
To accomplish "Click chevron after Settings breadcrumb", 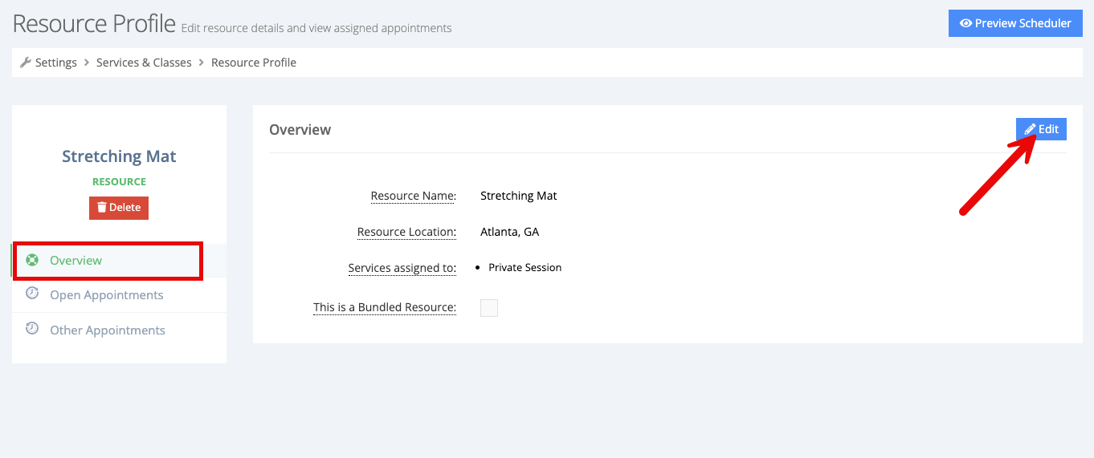I will (x=87, y=63).
